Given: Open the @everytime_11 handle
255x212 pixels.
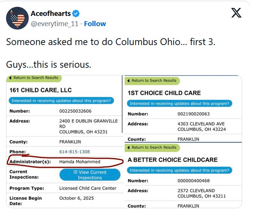Looking at the screenshot, I should (x=55, y=23).
